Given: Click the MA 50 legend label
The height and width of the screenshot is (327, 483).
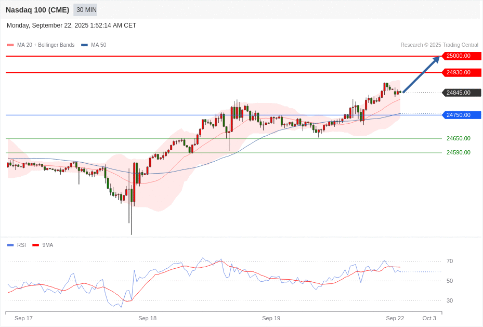Looking at the screenshot, I should (x=99, y=45).
